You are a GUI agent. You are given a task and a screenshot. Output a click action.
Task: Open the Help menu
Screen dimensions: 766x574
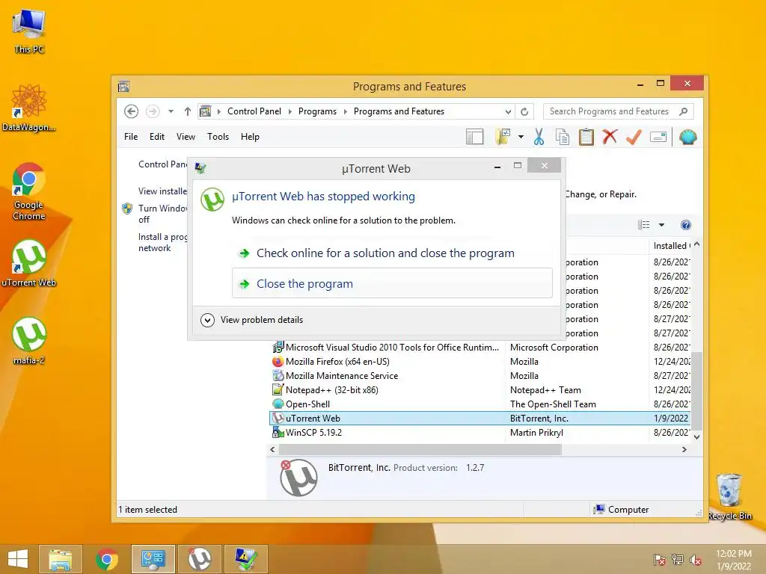point(250,137)
